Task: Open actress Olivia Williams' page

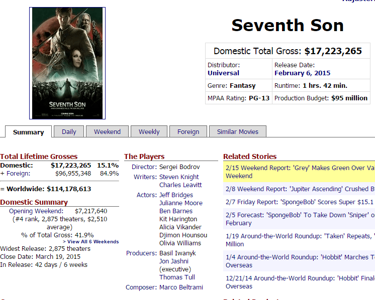Action: click(x=180, y=243)
